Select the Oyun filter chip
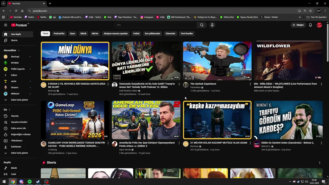The height and width of the screenshot is (185, 329). click(x=72, y=34)
